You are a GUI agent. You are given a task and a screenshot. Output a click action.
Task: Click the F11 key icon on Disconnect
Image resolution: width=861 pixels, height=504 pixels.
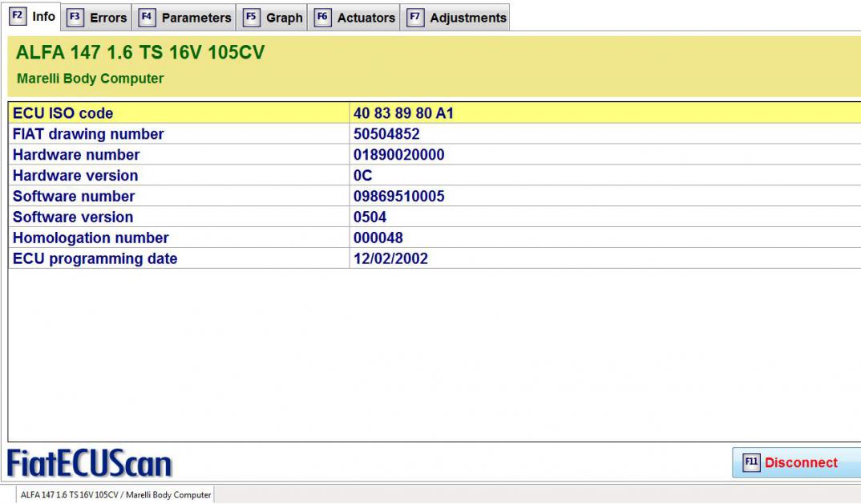tap(751, 462)
